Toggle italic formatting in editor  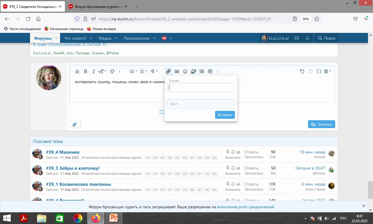click(94, 71)
